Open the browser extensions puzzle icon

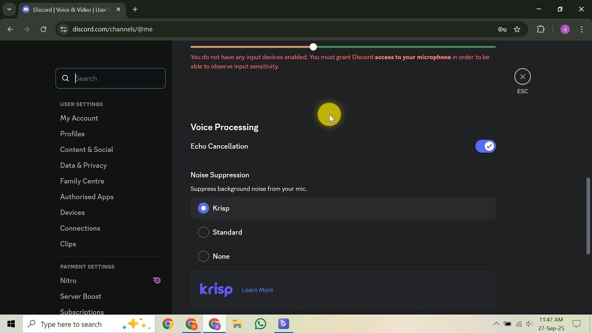541,29
